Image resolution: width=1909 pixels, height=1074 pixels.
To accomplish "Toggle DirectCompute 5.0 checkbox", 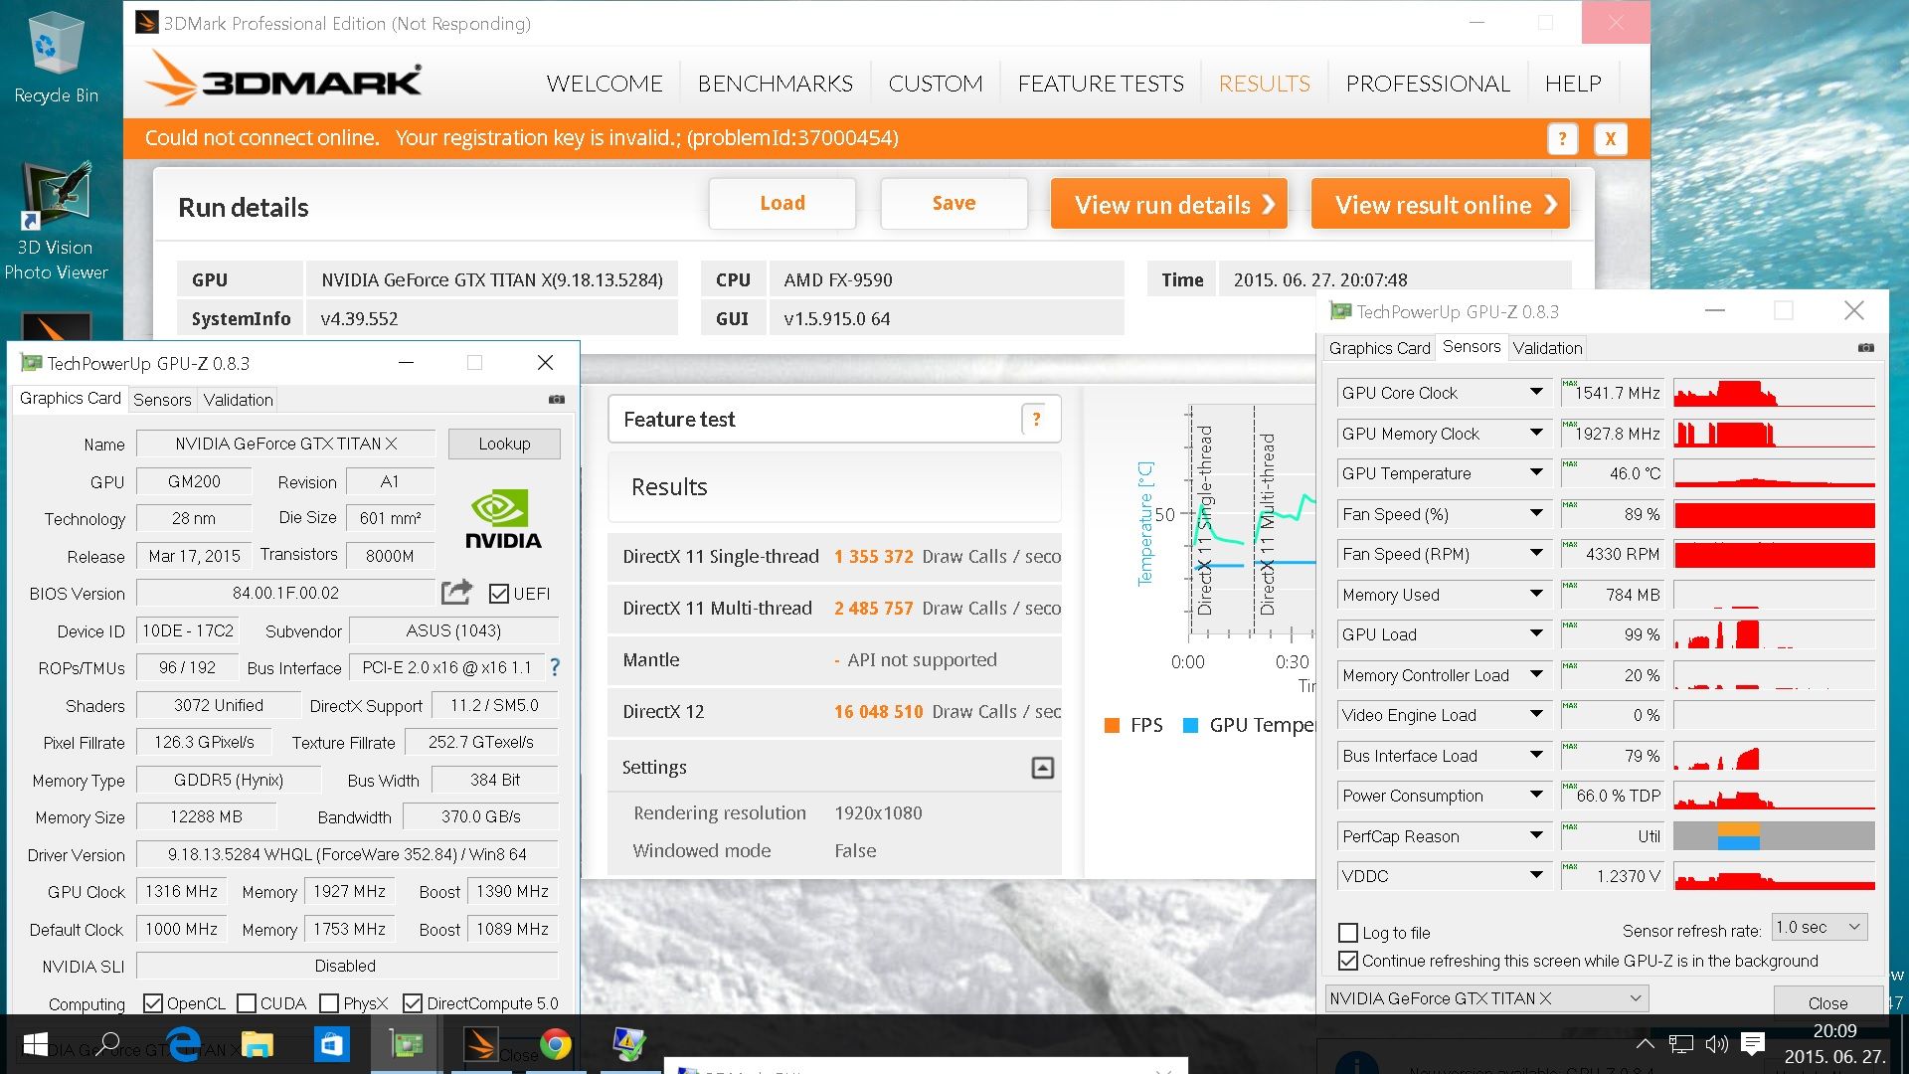I will pyautogui.click(x=413, y=1003).
